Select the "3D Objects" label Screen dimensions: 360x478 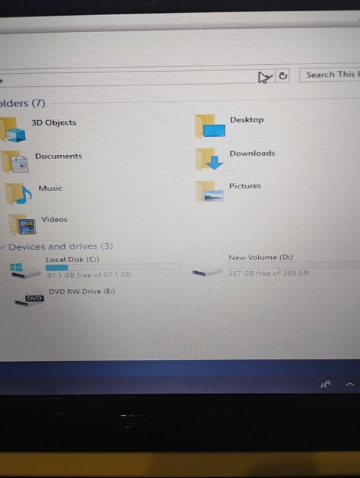pyautogui.click(x=54, y=122)
